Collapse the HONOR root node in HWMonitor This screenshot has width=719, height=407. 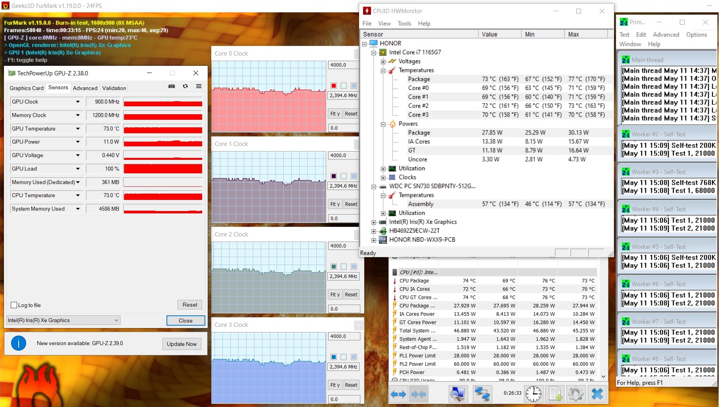tap(365, 44)
